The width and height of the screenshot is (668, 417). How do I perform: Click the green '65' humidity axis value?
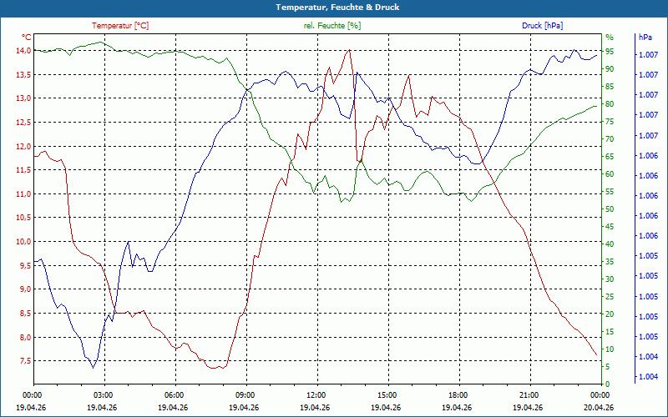click(x=610, y=157)
